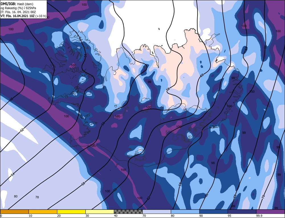Click the humidity value '98' on the map
Image resolution: width=285 pixels, height=218 pixels.
213,163
